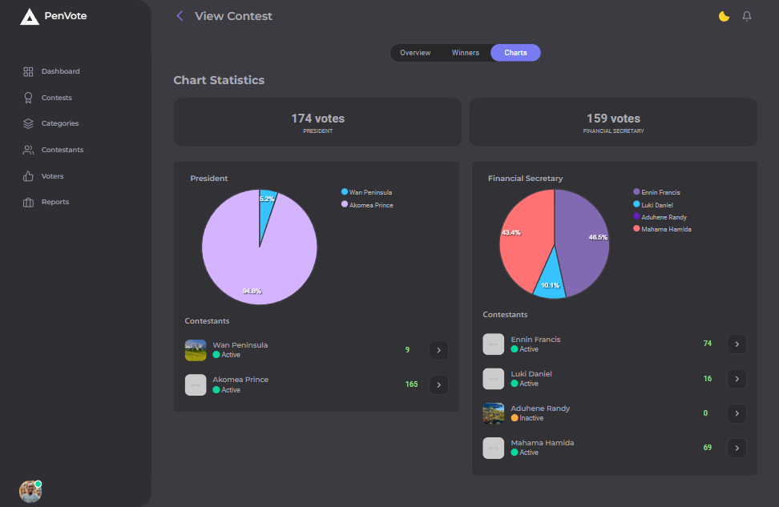Click the Contests ribbon icon
The image size is (779, 507).
(28, 98)
